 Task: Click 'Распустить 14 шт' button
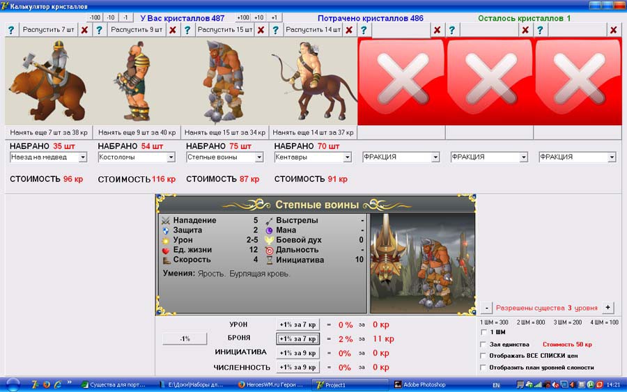313,30
